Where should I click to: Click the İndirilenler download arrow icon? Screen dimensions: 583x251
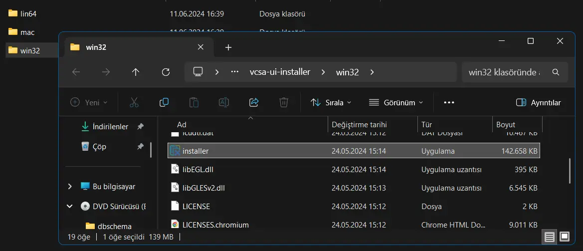coord(85,126)
